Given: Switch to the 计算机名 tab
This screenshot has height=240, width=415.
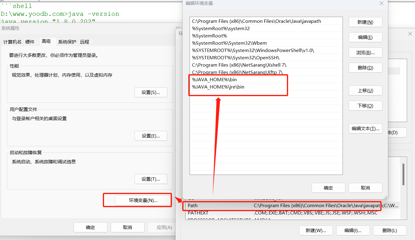Looking at the screenshot, I should [x=12, y=42].
